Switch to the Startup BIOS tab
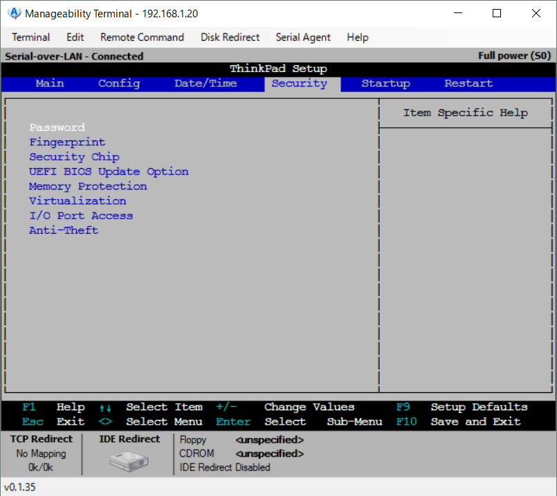The image size is (557, 496). (x=385, y=84)
